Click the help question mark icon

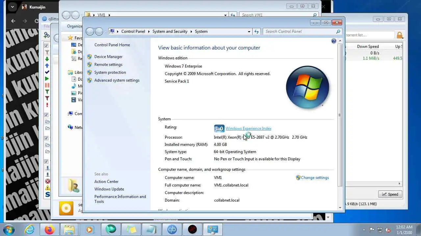pyautogui.click(x=334, y=41)
